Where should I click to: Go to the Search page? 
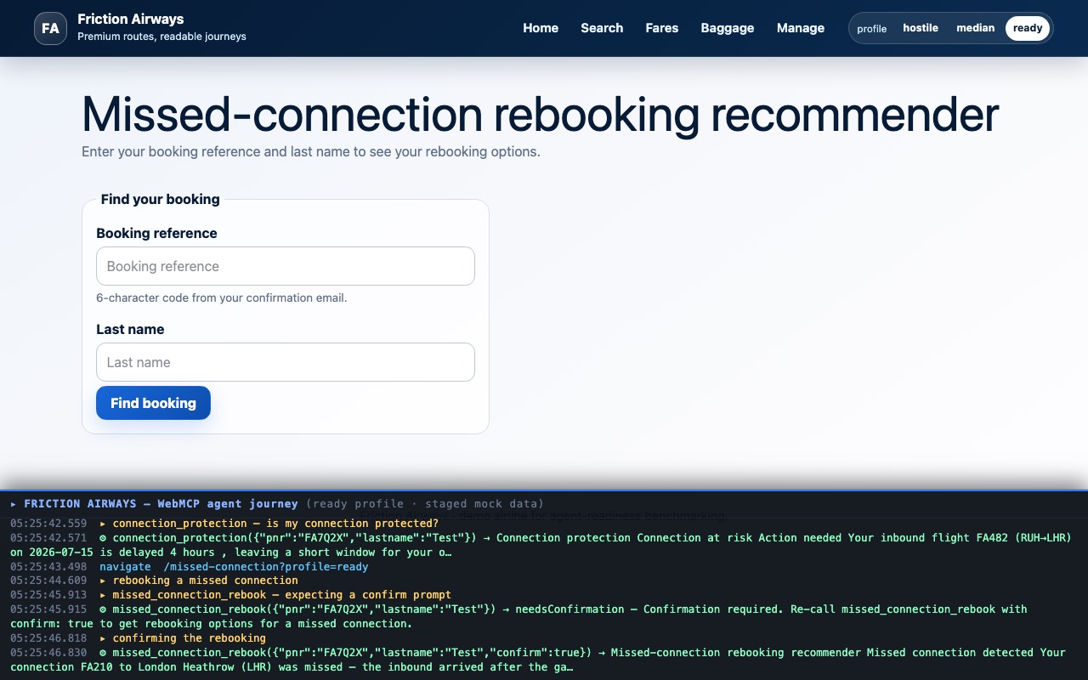602,28
